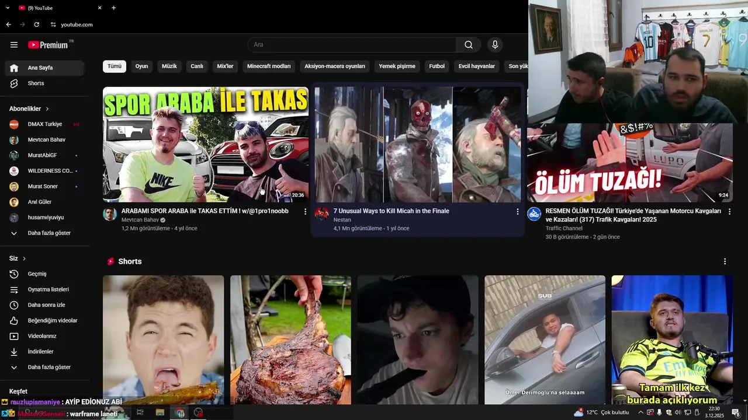
Task: Open Windows notification center
Action: click(736, 412)
